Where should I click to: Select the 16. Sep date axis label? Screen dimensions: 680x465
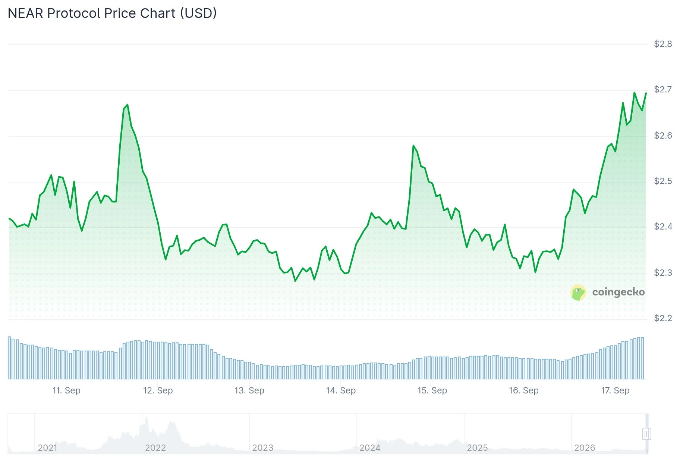point(524,390)
